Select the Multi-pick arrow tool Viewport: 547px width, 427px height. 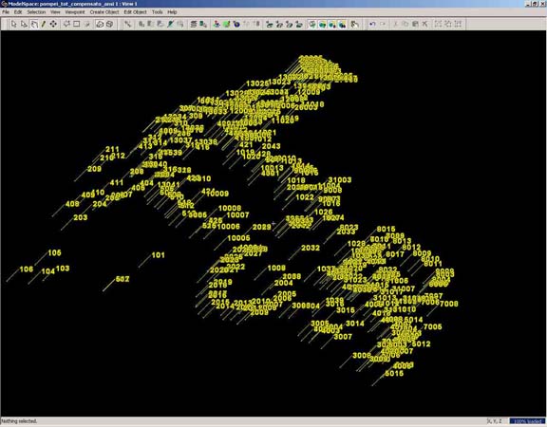click(x=24, y=24)
